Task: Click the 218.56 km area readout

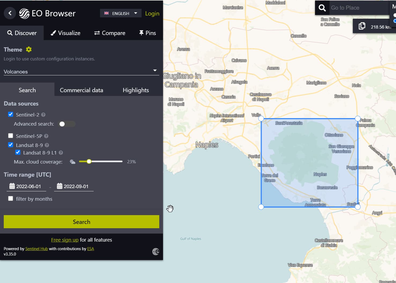Action: click(381, 27)
